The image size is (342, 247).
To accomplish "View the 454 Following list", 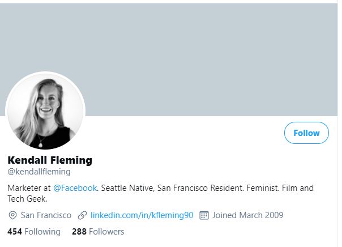I will [34, 232].
